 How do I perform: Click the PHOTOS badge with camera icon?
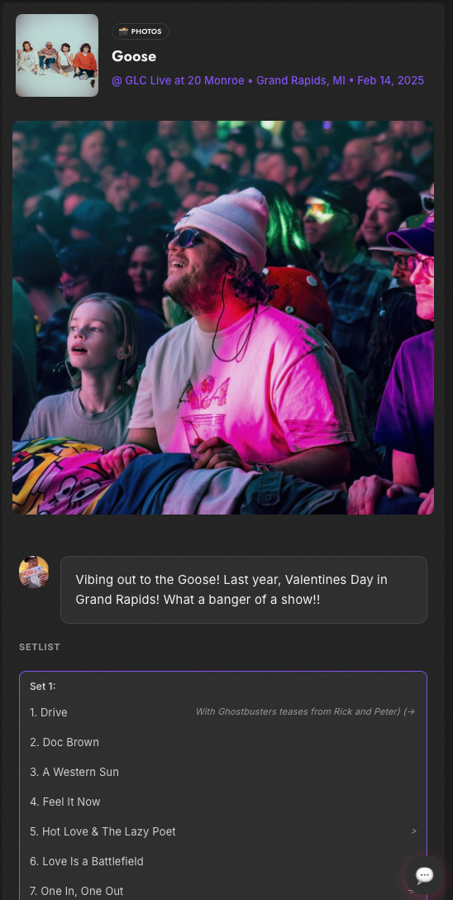pos(141,31)
